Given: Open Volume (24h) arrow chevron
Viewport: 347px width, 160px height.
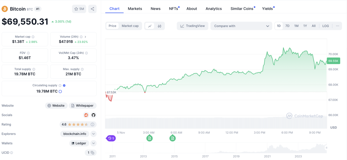Looking at the screenshot, I should (x=86, y=37).
